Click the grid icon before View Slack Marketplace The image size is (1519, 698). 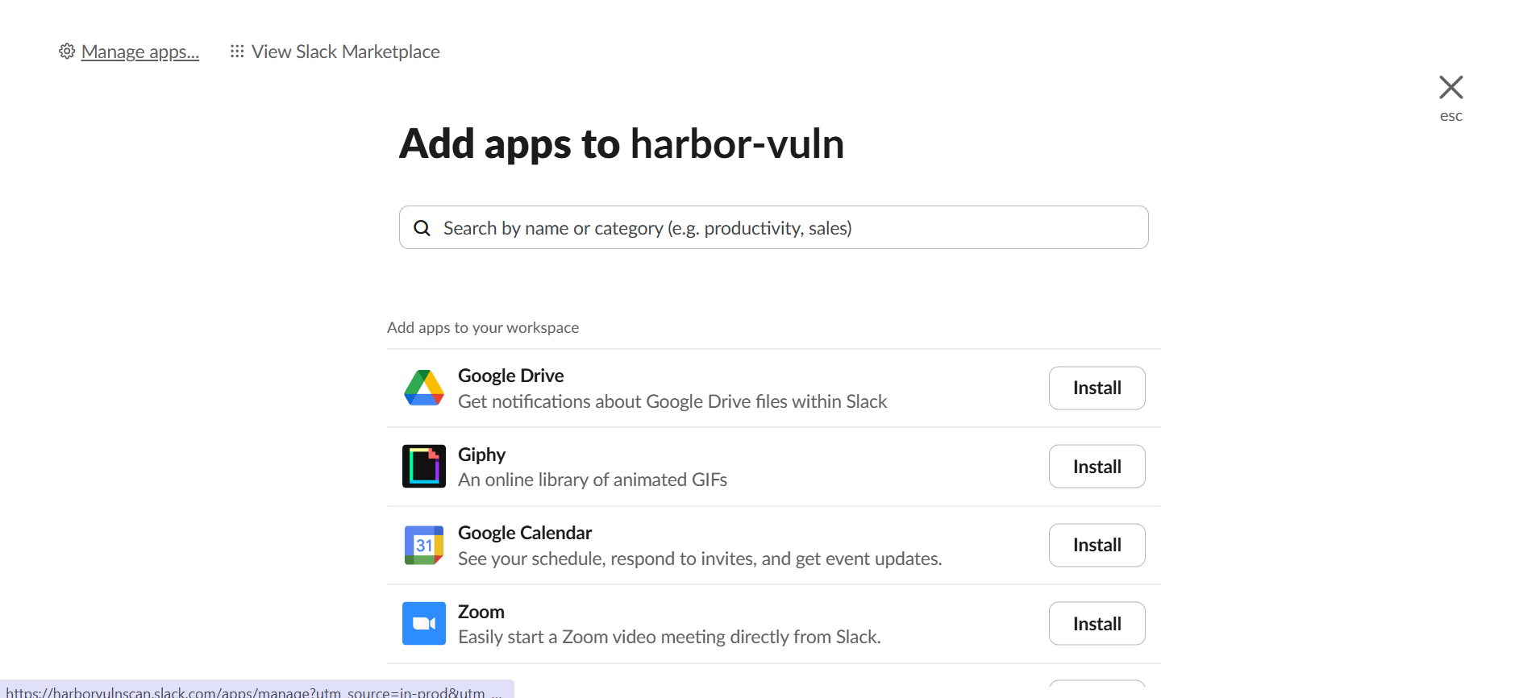point(237,52)
